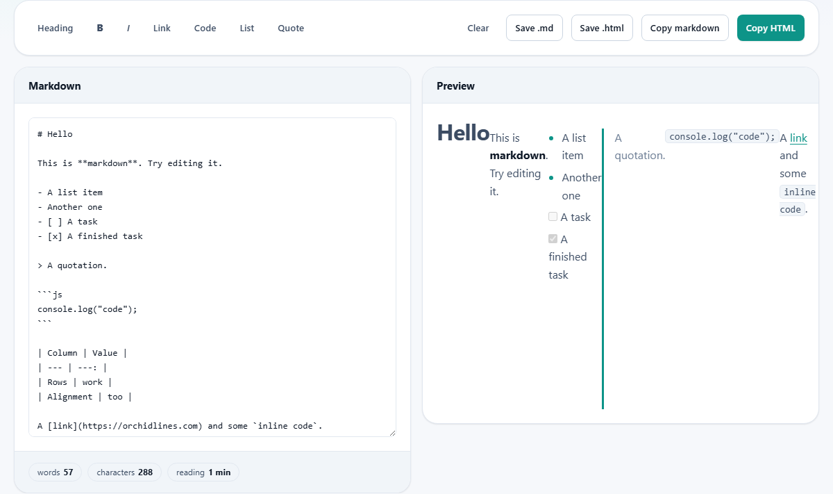Viewport: 833px width, 494px height.
Task: Click the 'Hello' heading in the preview
Action: point(463,133)
